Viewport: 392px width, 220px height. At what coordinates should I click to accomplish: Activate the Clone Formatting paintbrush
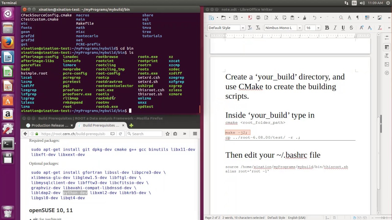coord(304,18)
